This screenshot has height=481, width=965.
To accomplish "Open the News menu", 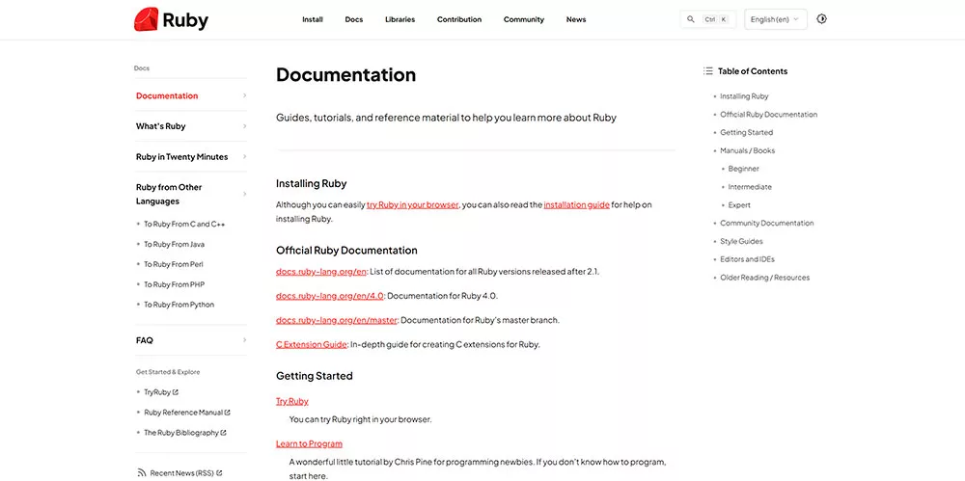I will (576, 19).
